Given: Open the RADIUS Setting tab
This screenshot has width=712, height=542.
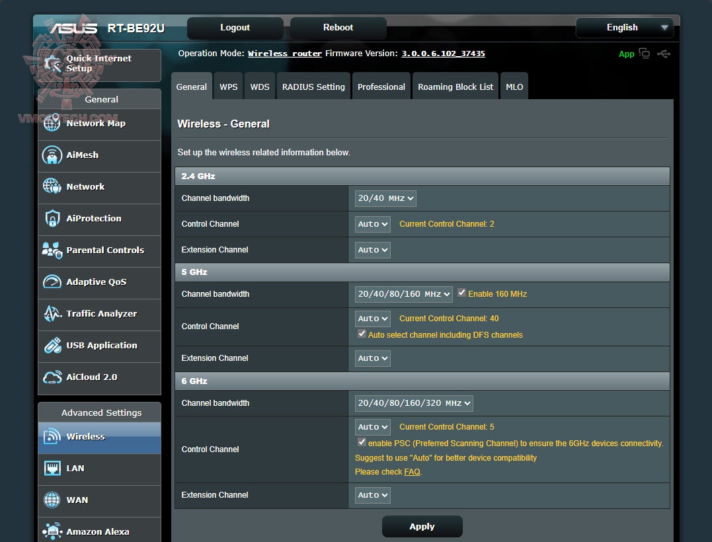Looking at the screenshot, I should 313,86.
